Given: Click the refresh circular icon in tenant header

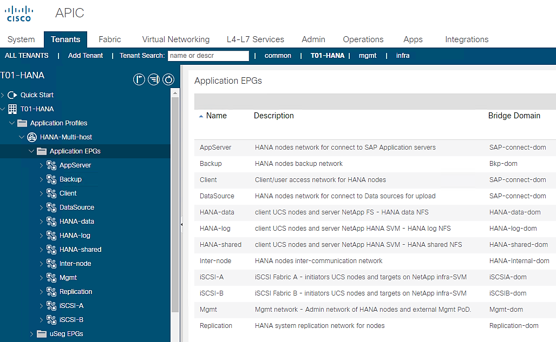Looking at the screenshot, I should (169, 80).
